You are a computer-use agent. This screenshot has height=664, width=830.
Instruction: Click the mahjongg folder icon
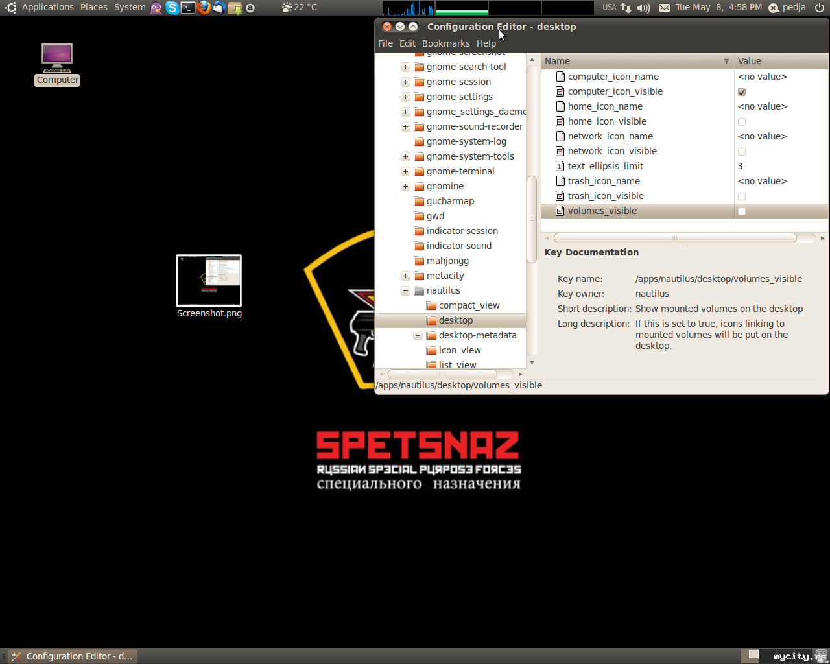(x=419, y=261)
